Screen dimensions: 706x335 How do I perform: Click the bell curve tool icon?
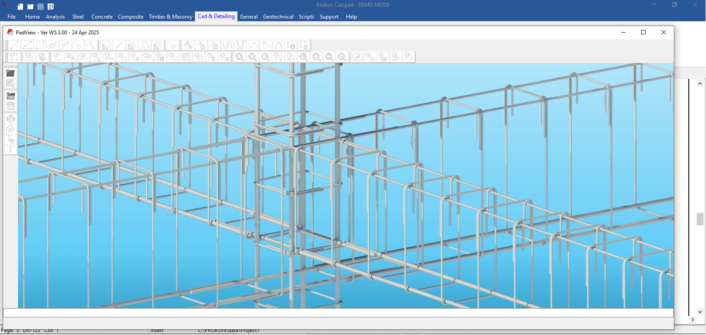278,45
